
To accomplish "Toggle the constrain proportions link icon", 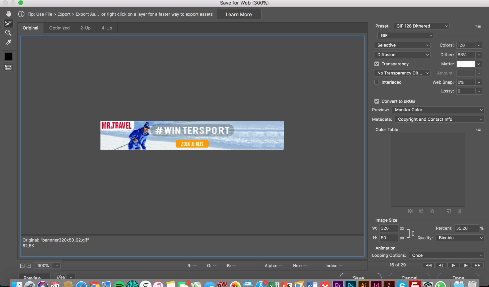I will [x=413, y=233].
